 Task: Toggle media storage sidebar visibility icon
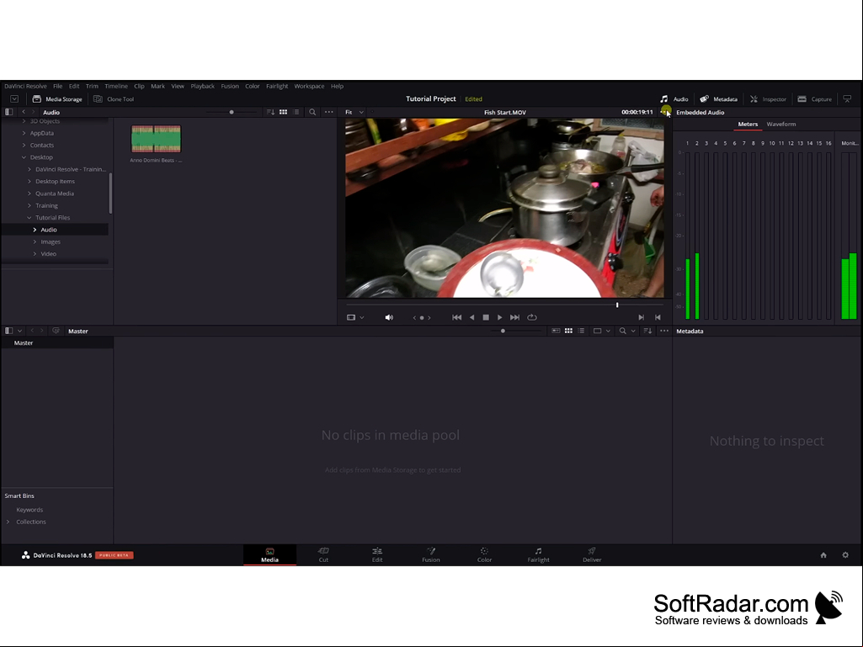point(8,112)
